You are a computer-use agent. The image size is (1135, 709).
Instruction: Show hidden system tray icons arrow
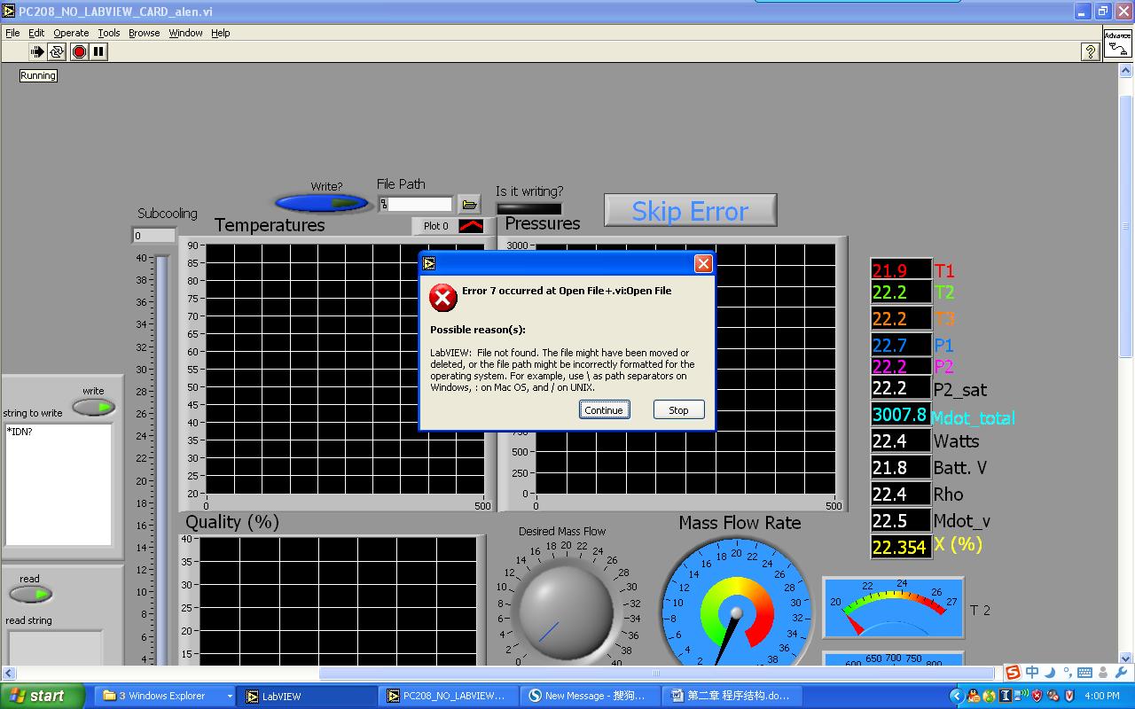[956, 697]
